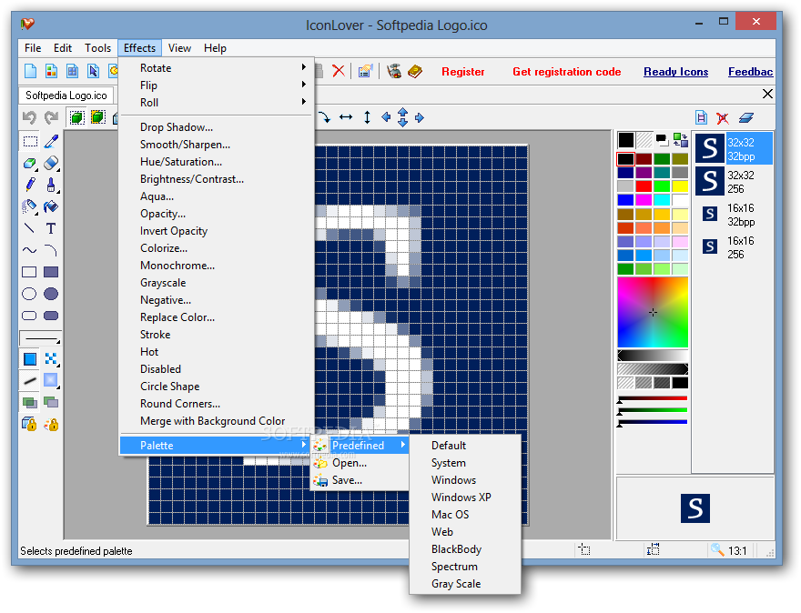The image size is (801, 613).
Task: Toggle the overlapping green squares layer mode
Action: [30, 403]
